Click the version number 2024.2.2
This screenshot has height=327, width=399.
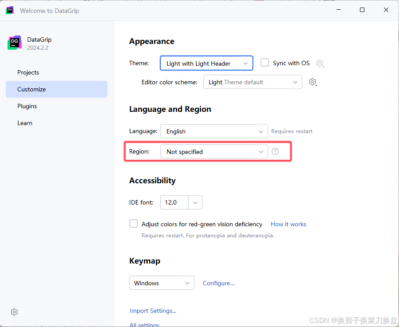point(38,48)
